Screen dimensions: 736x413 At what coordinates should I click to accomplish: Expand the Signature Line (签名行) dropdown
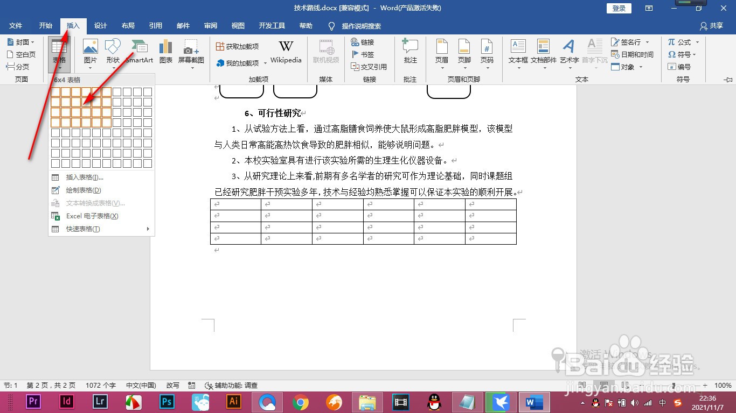[647, 42]
